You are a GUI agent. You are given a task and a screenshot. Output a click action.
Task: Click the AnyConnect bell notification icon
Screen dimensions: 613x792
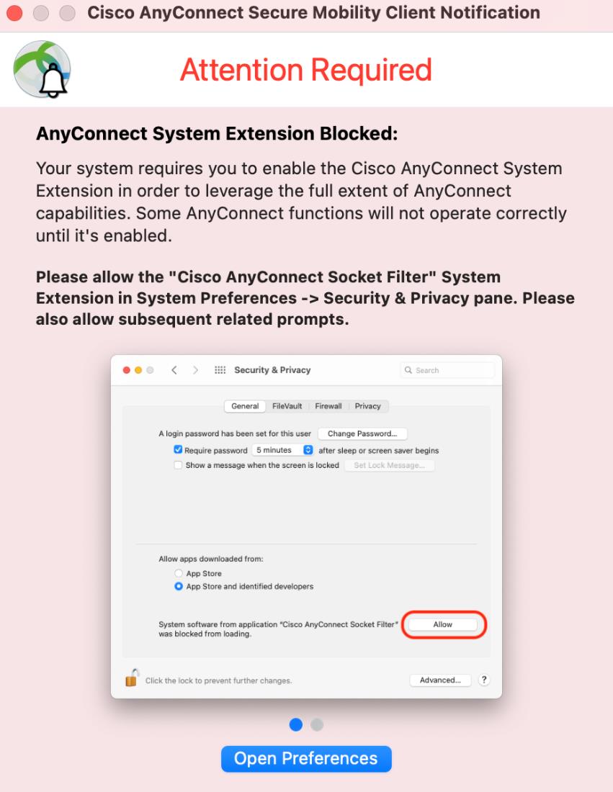(x=42, y=70)
